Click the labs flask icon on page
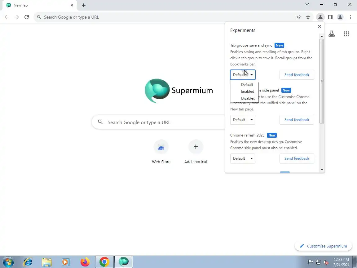 click(x=332, y=34)
